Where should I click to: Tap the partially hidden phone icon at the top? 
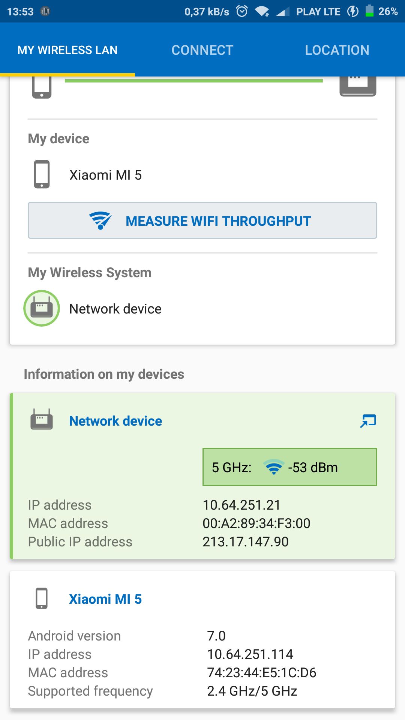[x=42, y=87]
